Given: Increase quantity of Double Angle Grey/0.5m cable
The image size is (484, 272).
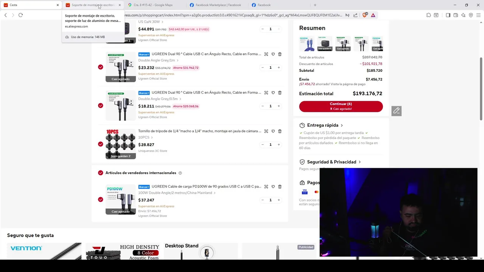Looking at the screenshot, I should click(x=279, y=106).
